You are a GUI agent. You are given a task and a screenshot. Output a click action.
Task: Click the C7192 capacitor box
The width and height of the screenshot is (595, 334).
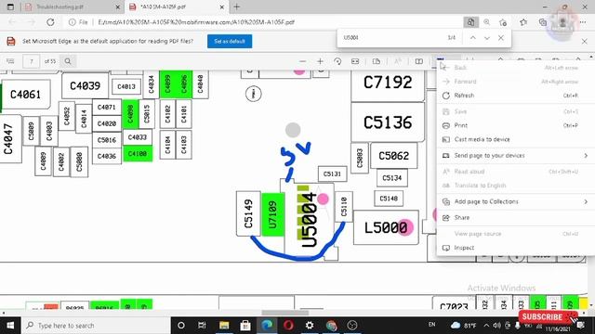click(388, 83)
